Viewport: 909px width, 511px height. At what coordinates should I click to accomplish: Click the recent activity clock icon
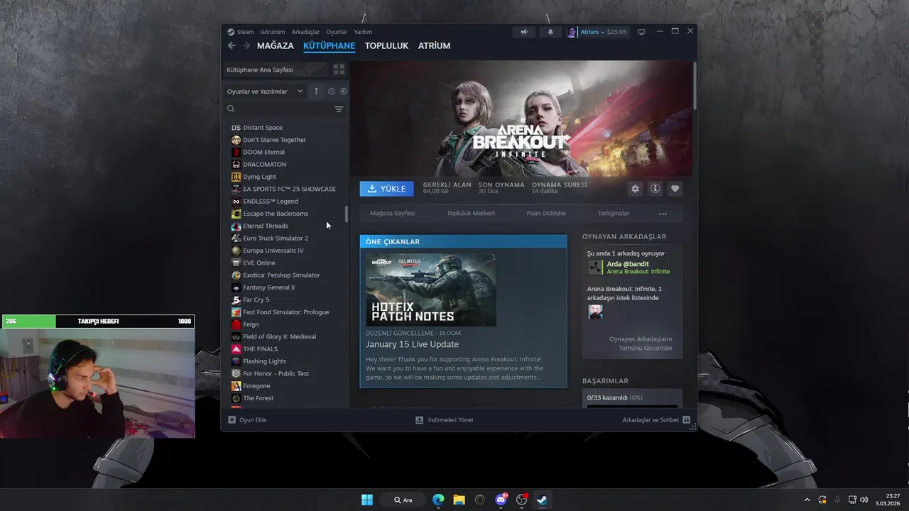tap(331, 91)
